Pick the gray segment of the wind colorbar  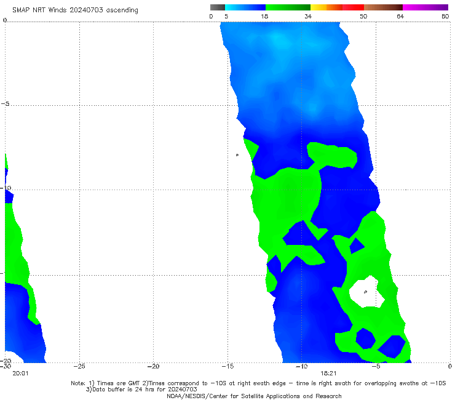[x=218, y=7]
